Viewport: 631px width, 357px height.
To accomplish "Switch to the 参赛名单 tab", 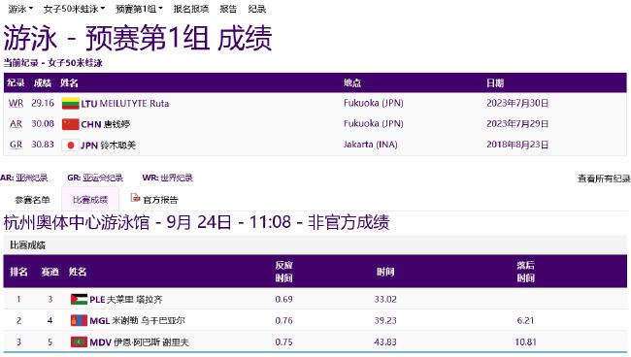I will [32, 200].
